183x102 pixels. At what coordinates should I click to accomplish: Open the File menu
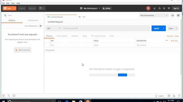coord(3,3)
